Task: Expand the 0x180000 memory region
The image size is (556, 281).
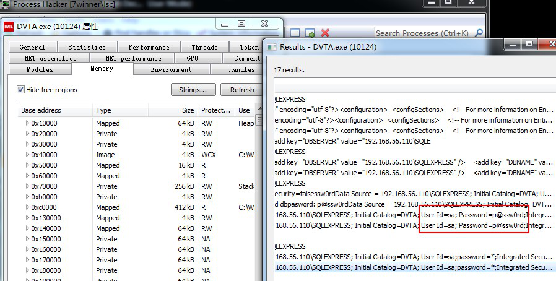Action: 27,270
